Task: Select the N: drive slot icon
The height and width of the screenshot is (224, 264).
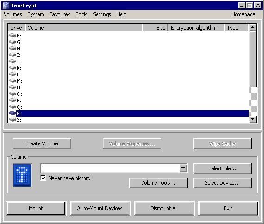Action: tap(12, 87)
